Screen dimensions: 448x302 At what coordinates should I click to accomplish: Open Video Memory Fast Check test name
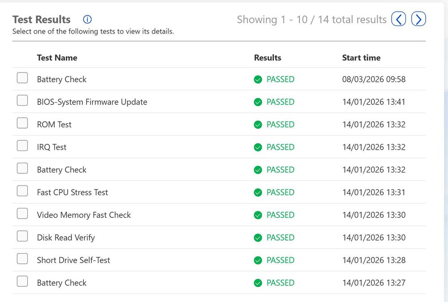84,215
